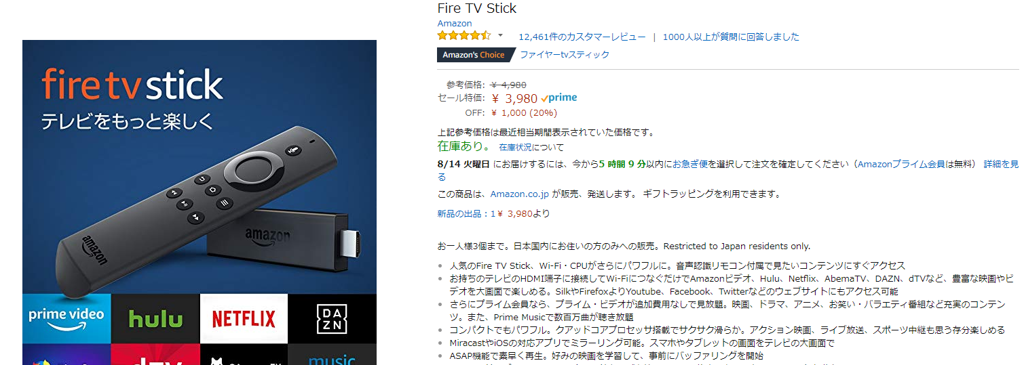1024x365 pixels.
Task: Click the Amazon's Choice badge
Action: 474,55
